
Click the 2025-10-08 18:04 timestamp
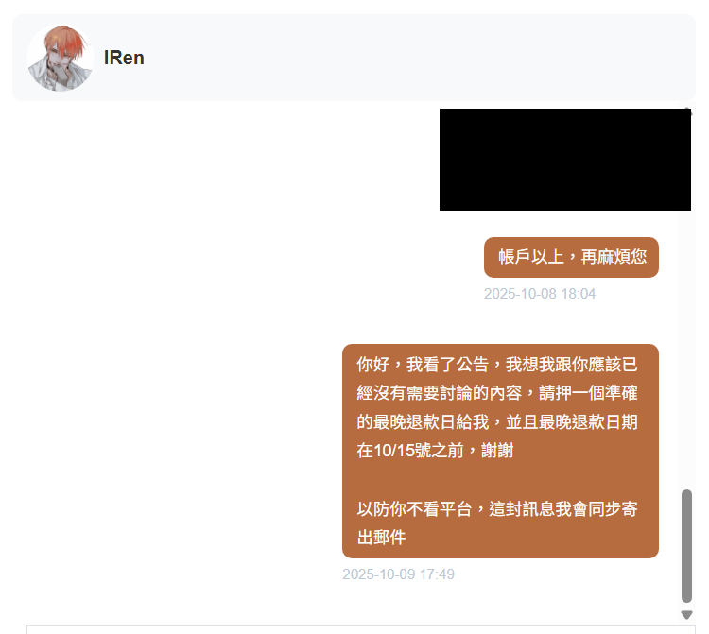click(540, 294)
